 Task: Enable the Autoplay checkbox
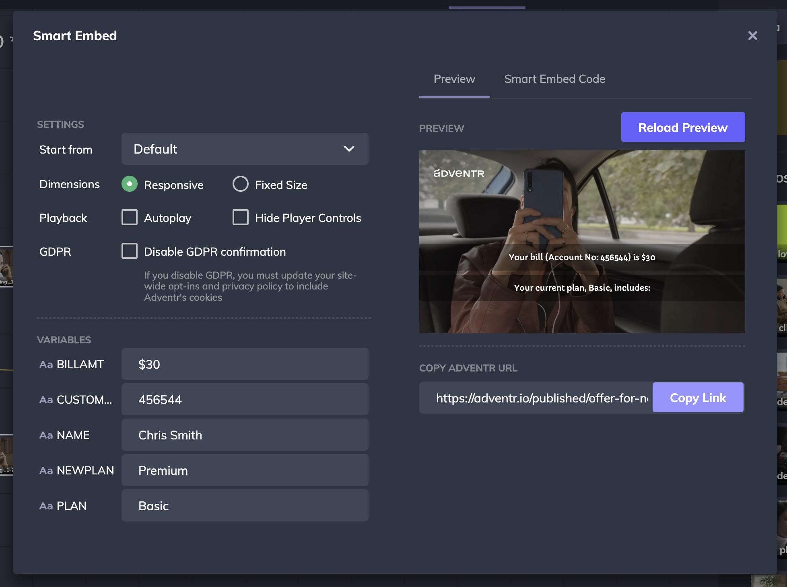130,217
